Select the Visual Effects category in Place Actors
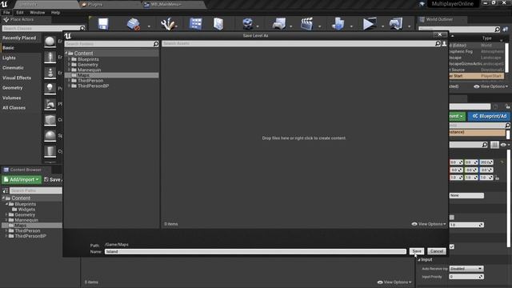This screenshot has width=512, height=288. (x=17, y=78)
